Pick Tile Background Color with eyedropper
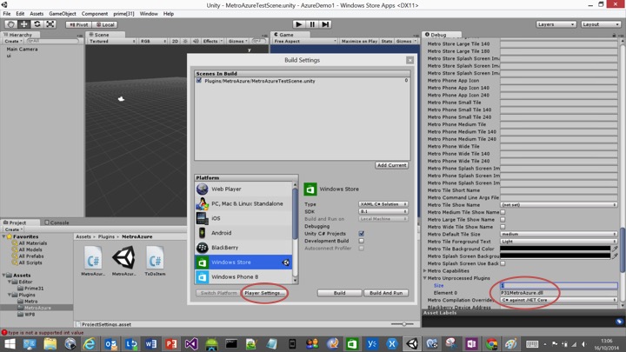The height and width of the screenshot is (352, 626). click(615, 249)
